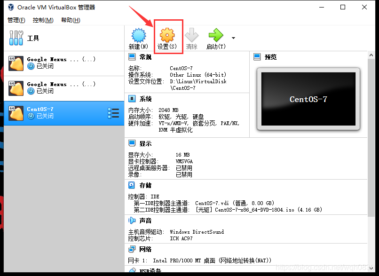
Task: Click the CentOS-7 preview thumbnail
Action: pos(308,99)
